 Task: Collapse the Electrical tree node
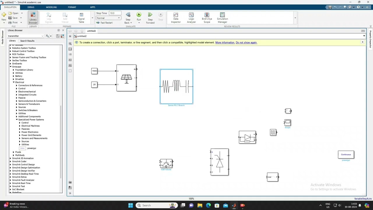pyautogui.click(x=13, y=82)
